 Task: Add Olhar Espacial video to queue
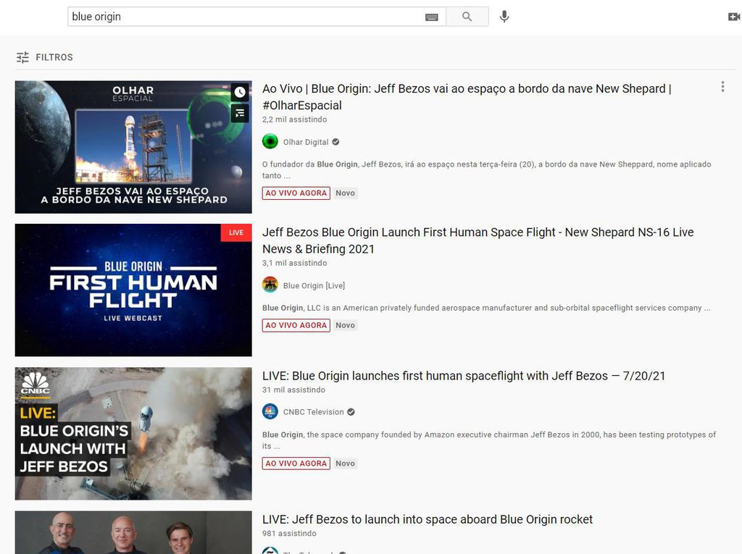(x=240, y=113)
